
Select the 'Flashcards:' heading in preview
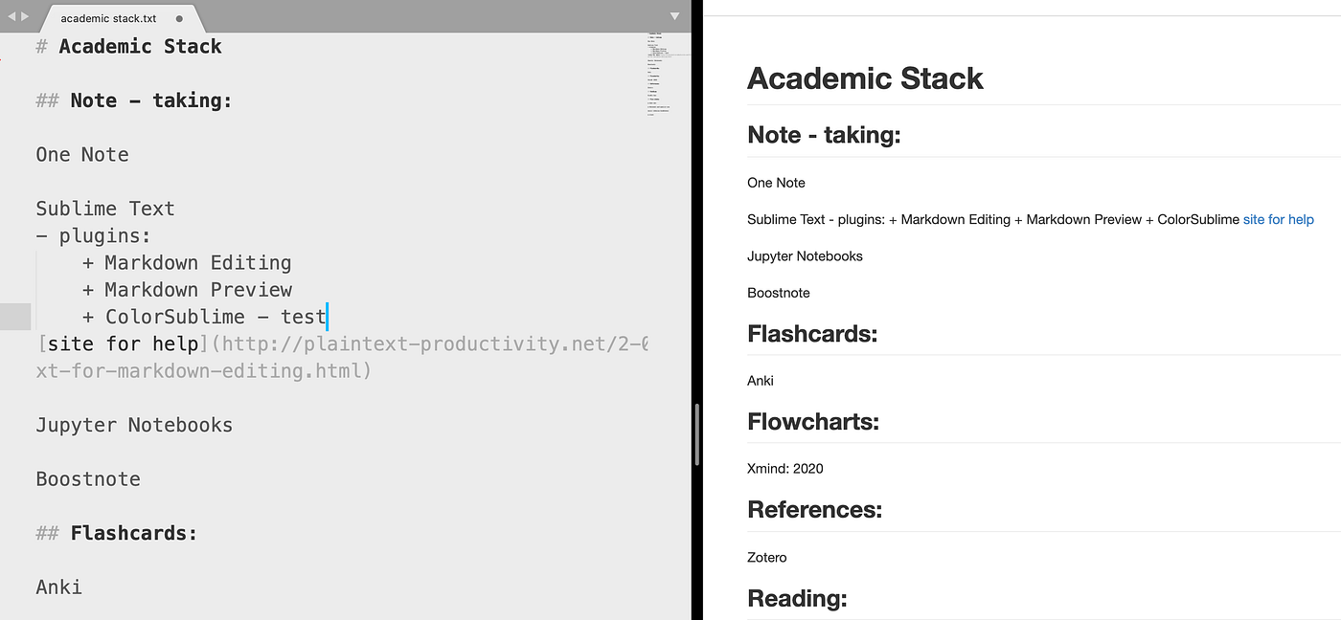pyautogui.click(x=812, y=333)
